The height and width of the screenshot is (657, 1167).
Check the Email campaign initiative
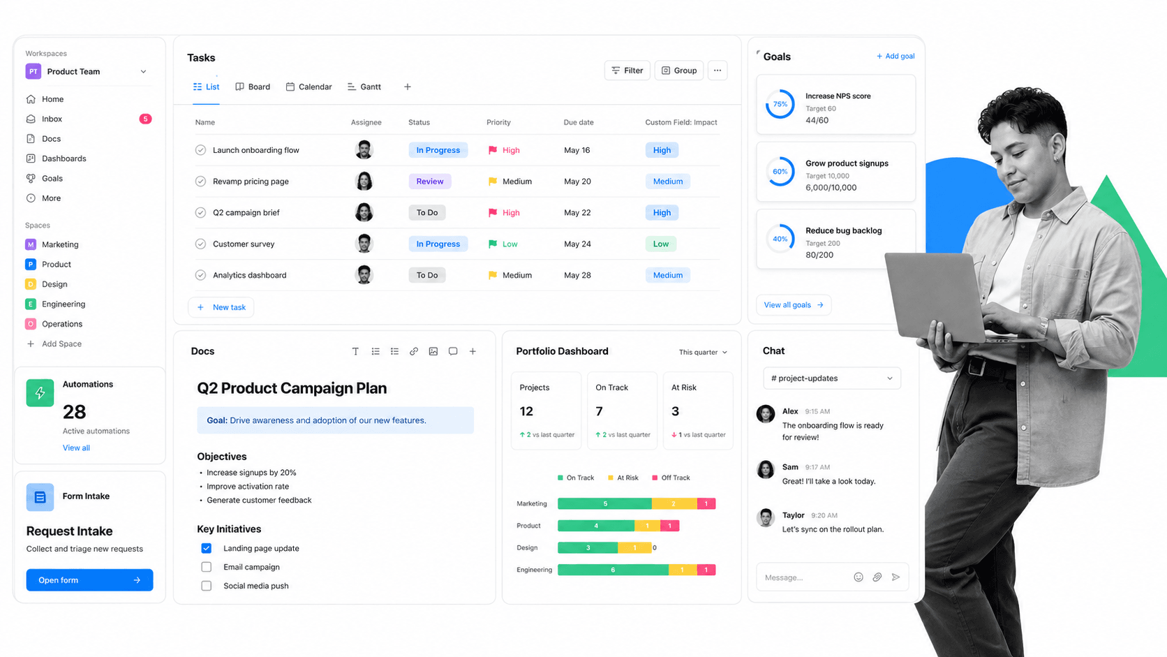pos(207,567)
